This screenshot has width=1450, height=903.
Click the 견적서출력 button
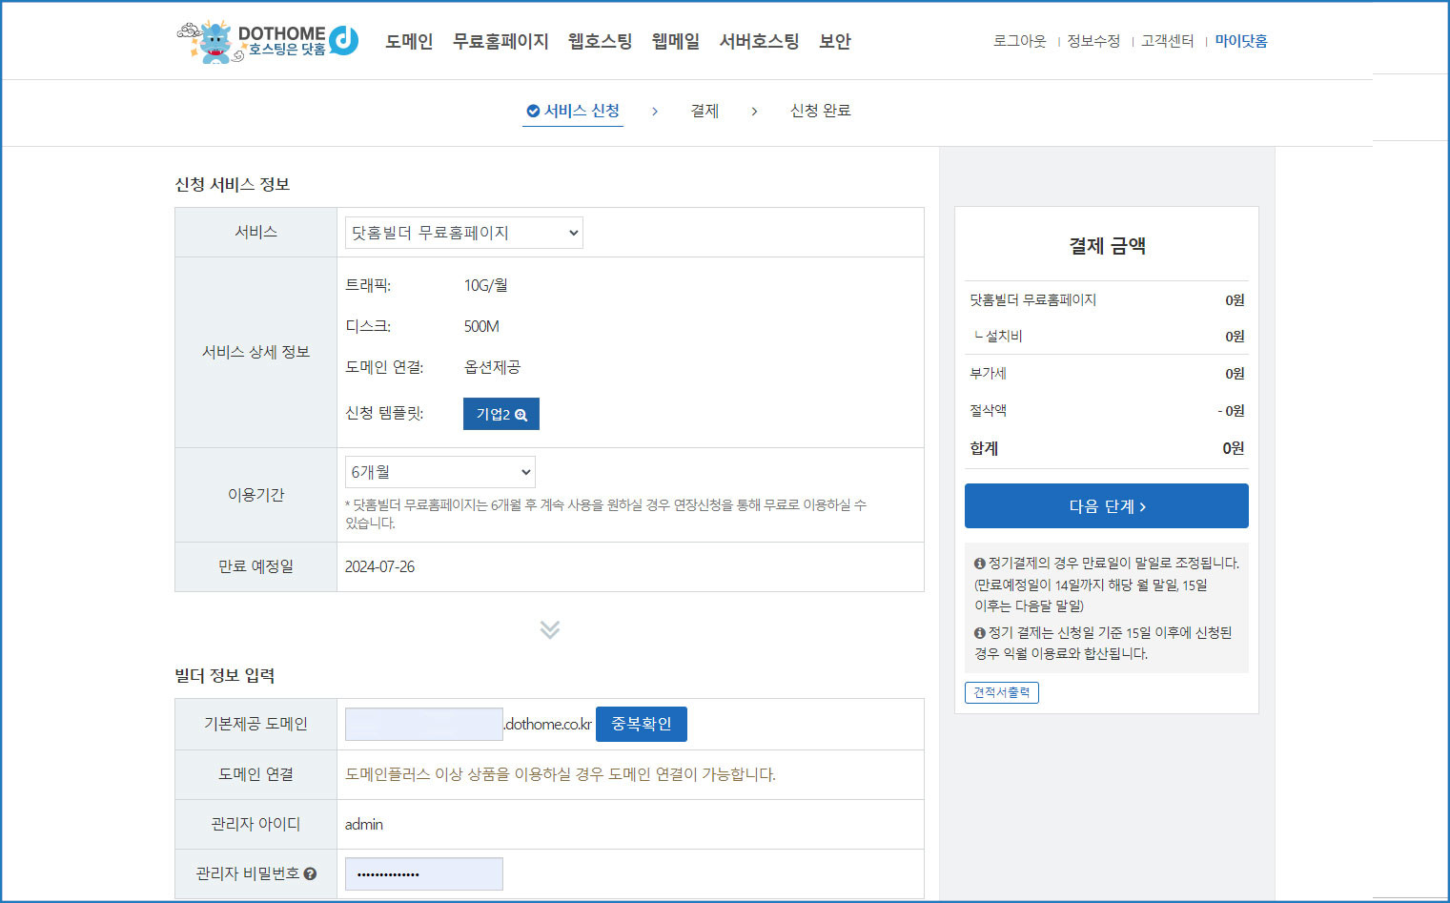(1001, 692)
